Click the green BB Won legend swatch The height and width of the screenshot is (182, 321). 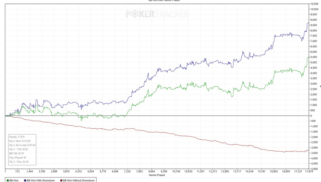(8, 180)
